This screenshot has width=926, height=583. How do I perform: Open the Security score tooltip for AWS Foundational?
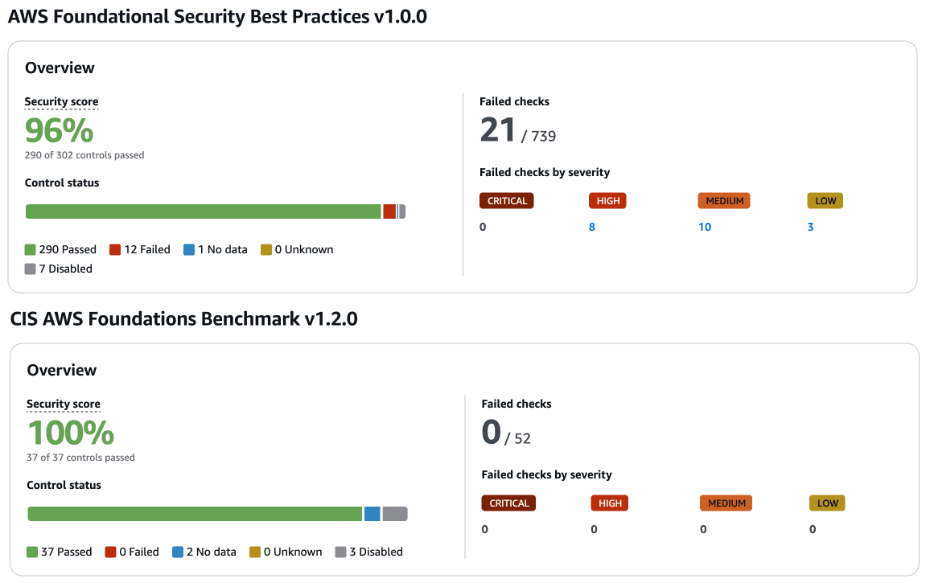[61, 101]
